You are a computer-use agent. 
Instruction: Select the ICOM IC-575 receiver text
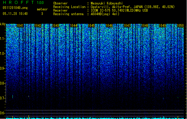[x=119, y=10]
